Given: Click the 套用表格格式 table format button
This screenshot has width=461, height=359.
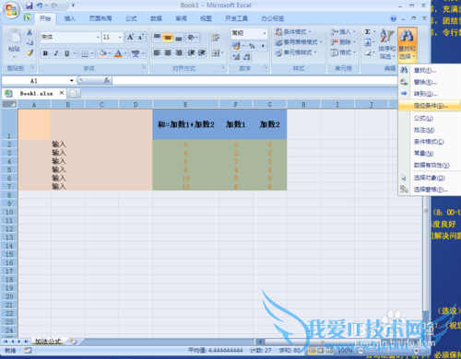Looking at the screenshot, I should click(299, 42).
